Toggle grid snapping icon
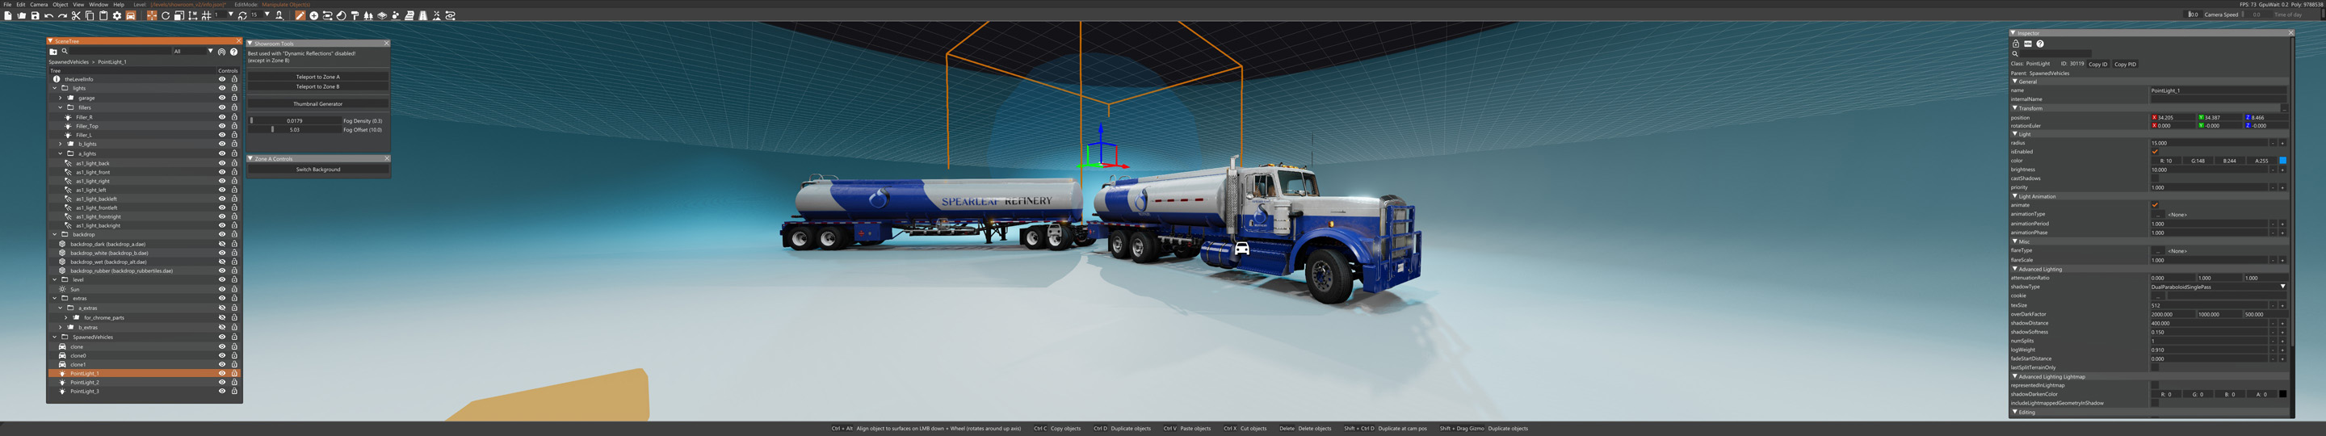Image resolution: width=2326 pixels, height=436 pixels. coord(207,15)
